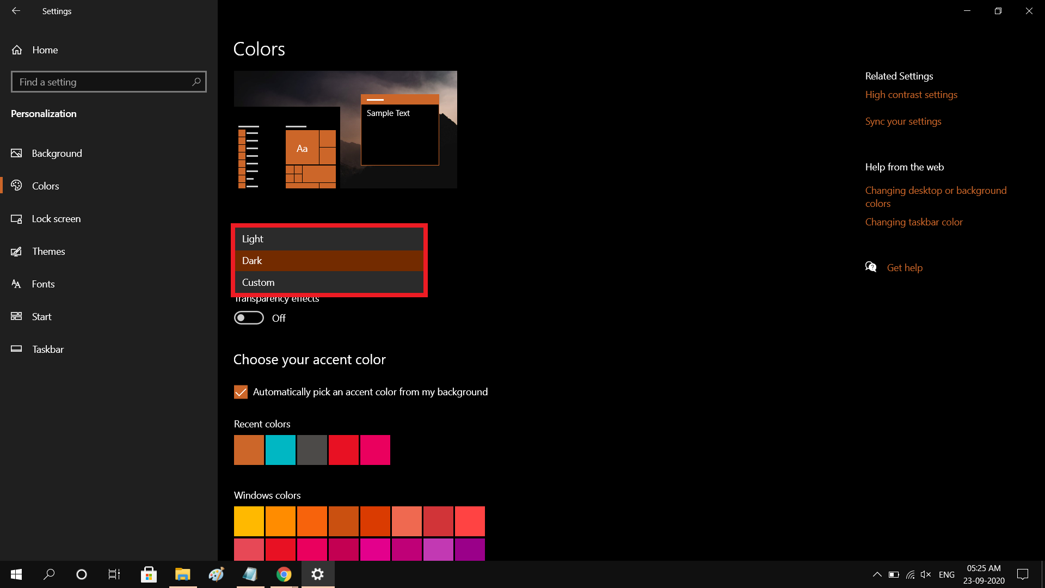Launch the Microsoft Store icon
Viewport: 1045px width, 588px height.
click(x=149, y=574)
